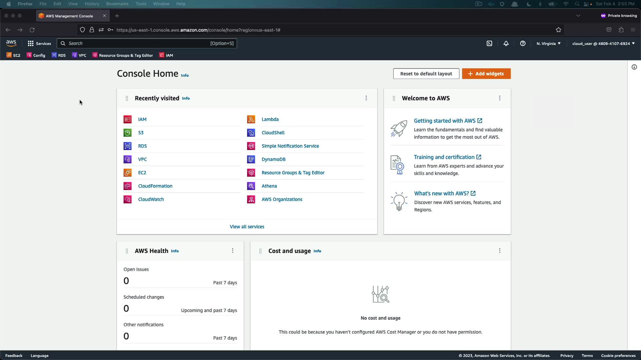Open Lambda service icon in Recently visited

[251, 119]
